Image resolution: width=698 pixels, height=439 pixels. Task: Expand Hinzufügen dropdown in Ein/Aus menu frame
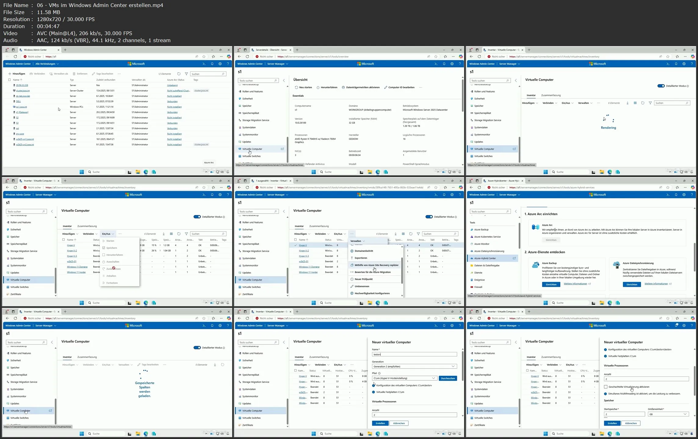click(x=70, y=234)
